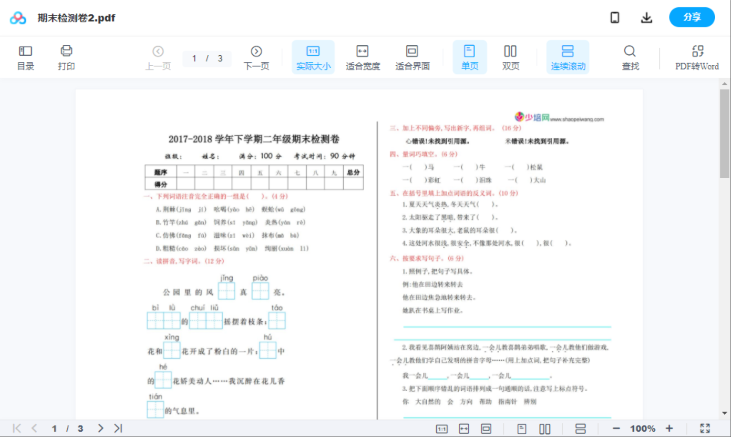The height and width of the screenshot is (437, 731).
Task: Select 单页 single-page view
Action: pyautogui.click(x=469, y=58)
